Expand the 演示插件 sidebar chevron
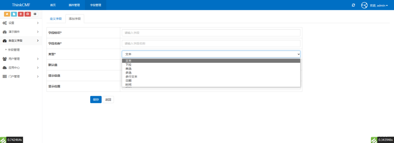This screenshot has height=143, width=394. coord(38,32)
